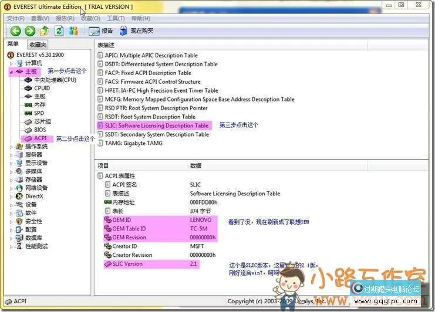Screen dimensions: 435x312
Task: Click the OEM Table ID row
Action: tap(161, 229)
